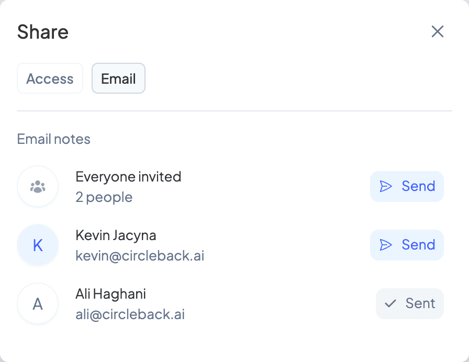Send notes to Kevin Jacyna

pos(407,245)
